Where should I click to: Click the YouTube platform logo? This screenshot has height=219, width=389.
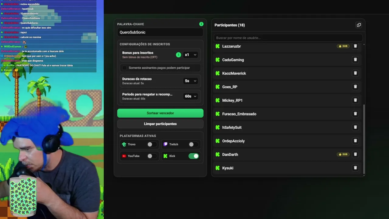tap(124, 156)
